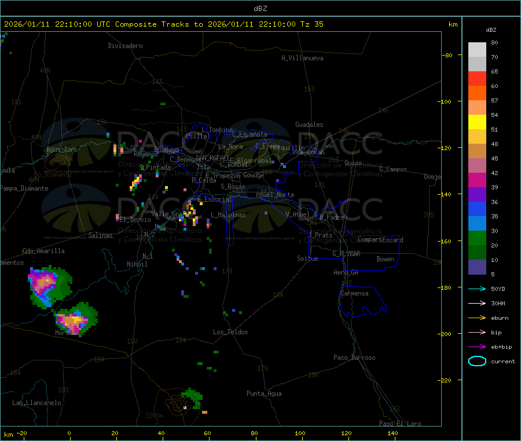Click the 'G_ALVEAR' map label
This screenshot has width=521, height=441.
click(x=347, y=254)
